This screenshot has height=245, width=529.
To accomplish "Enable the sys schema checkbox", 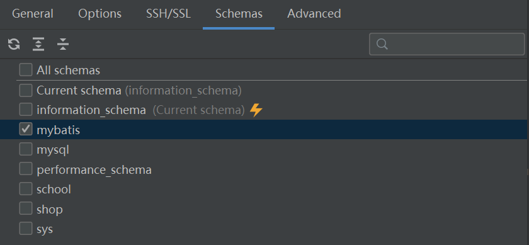I will pyautogui.click(x=26, y=229).
